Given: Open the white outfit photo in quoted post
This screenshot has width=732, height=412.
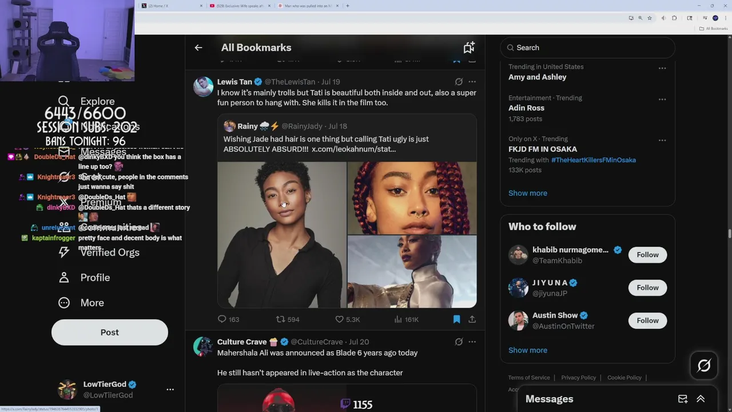Looking at the screenshot, I should pyautogui.click(x=412, y=272).
